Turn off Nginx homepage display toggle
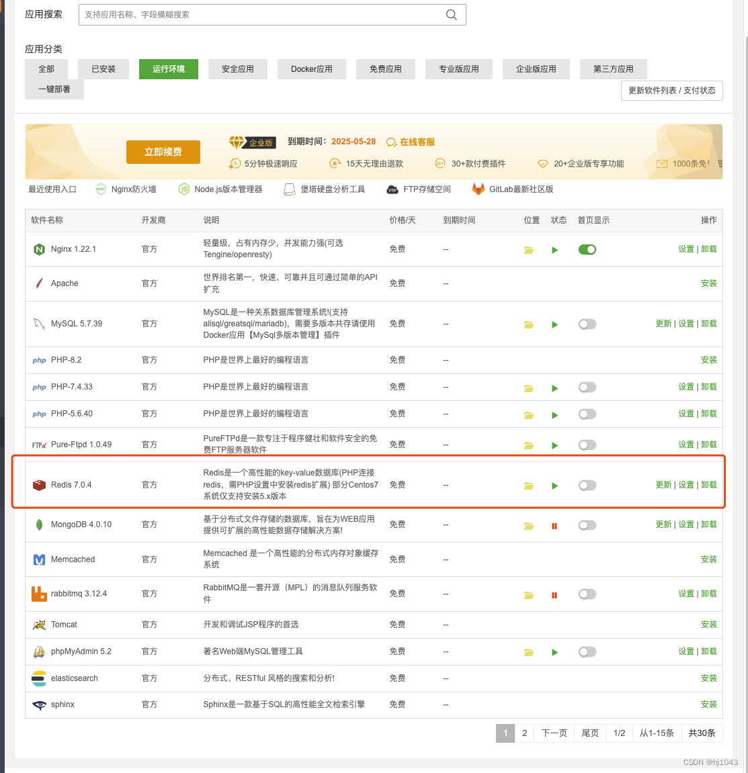 (587, 249)
